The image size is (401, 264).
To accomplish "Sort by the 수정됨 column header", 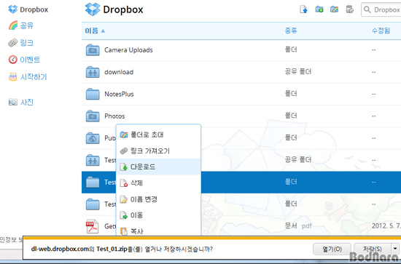I will (381, 31).
